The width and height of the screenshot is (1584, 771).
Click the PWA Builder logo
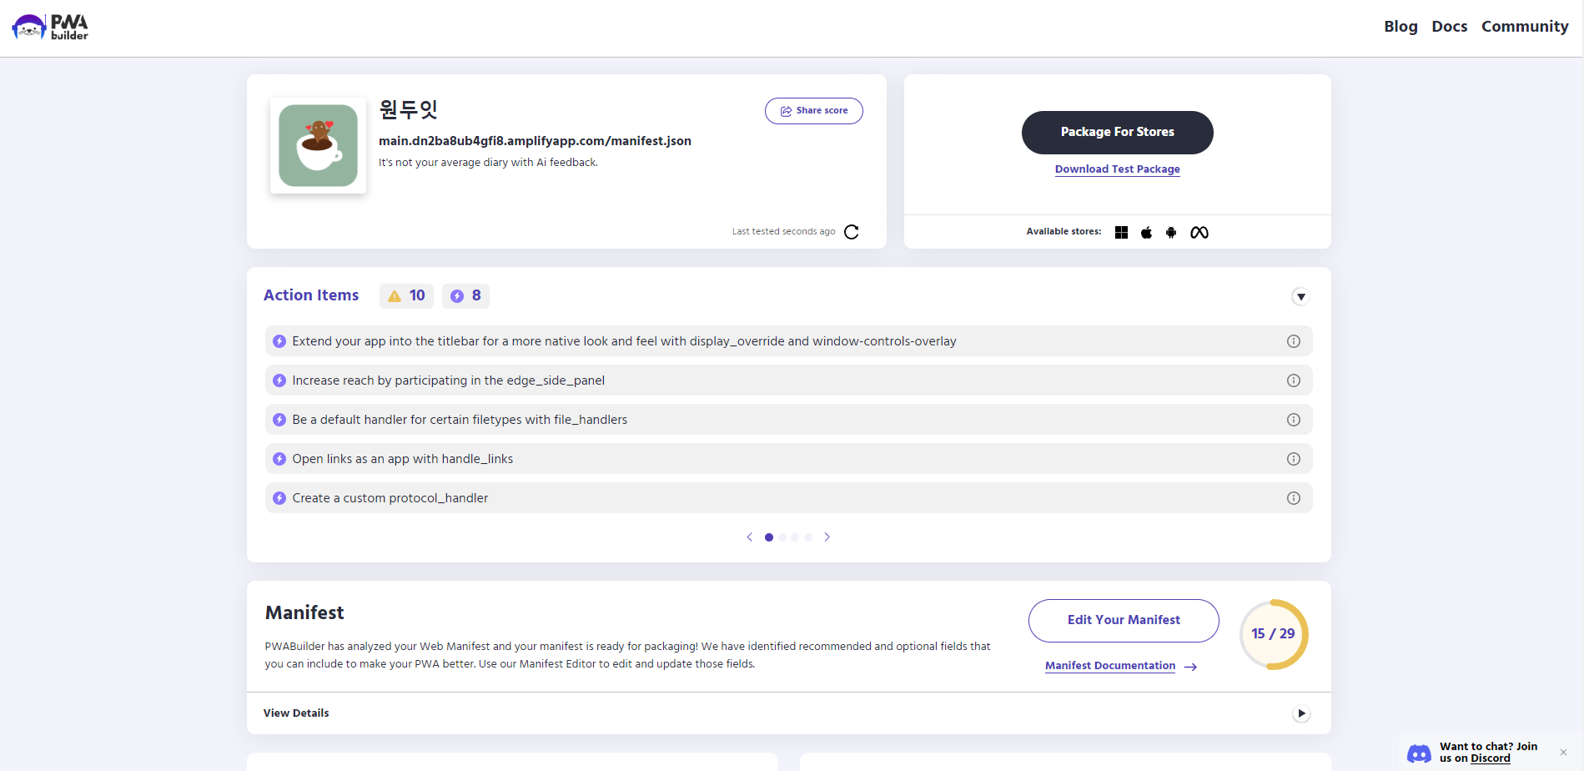click(50, 28)
